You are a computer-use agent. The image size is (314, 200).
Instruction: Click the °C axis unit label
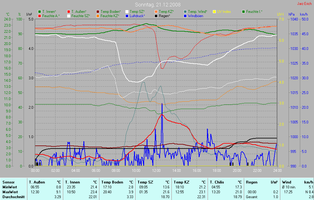tap(7, 14)
